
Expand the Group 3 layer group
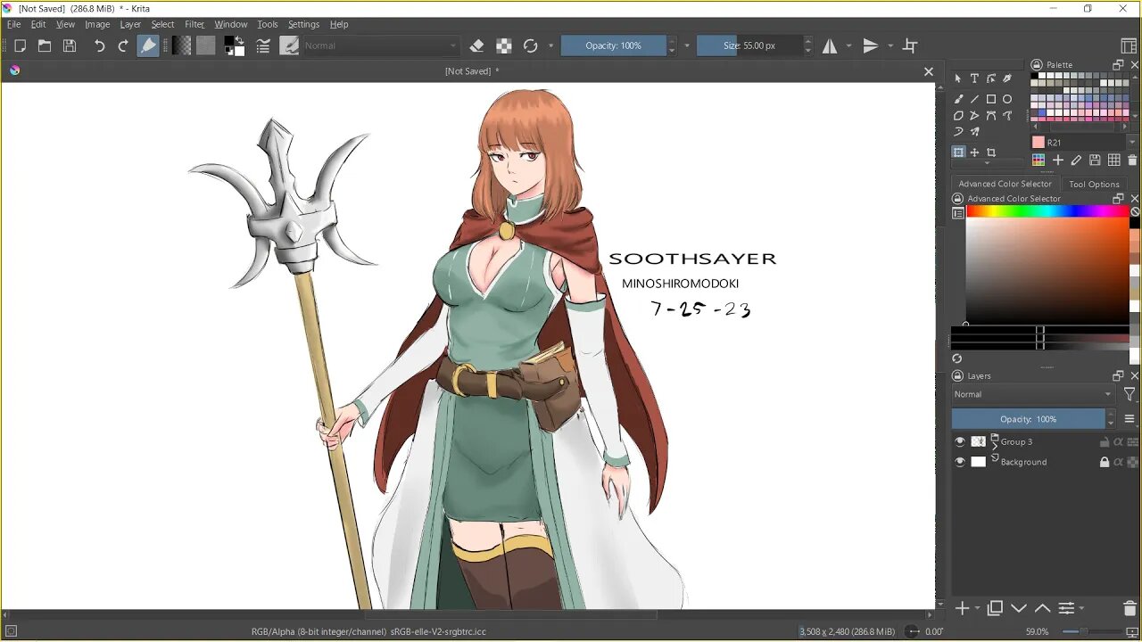(x=995, y=445)
